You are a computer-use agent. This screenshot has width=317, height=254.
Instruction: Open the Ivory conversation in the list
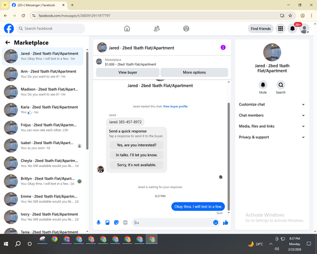pyautogui.click(x=42, y=217)
